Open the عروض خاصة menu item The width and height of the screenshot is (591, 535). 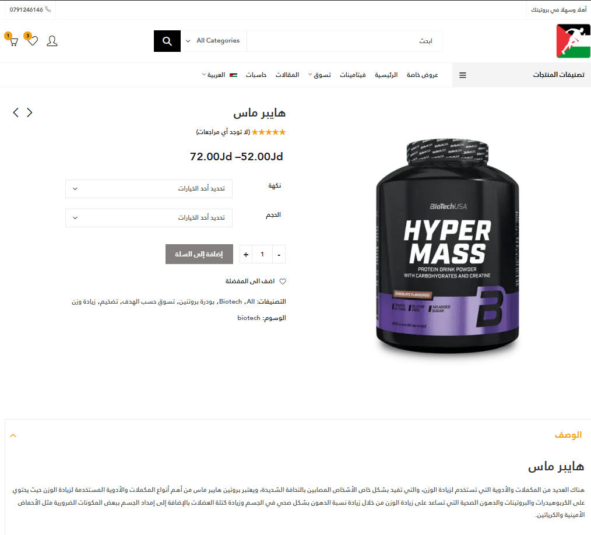422,75
